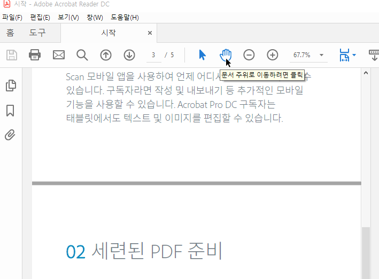Click the scrolling mode keyboard-arrow toolbar icon

(x=374, y=55)
